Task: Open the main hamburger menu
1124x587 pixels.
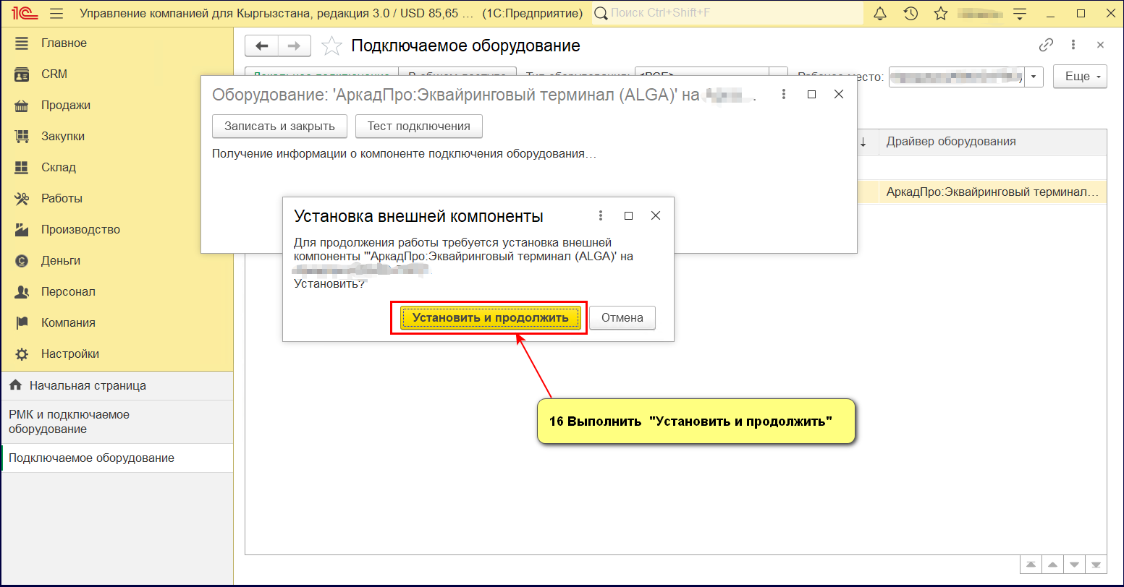Action: pos(57,14)
